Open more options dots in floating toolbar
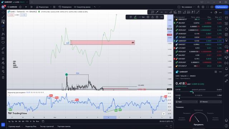The width and height of the screenshot is (229, 129). [161, 17]
